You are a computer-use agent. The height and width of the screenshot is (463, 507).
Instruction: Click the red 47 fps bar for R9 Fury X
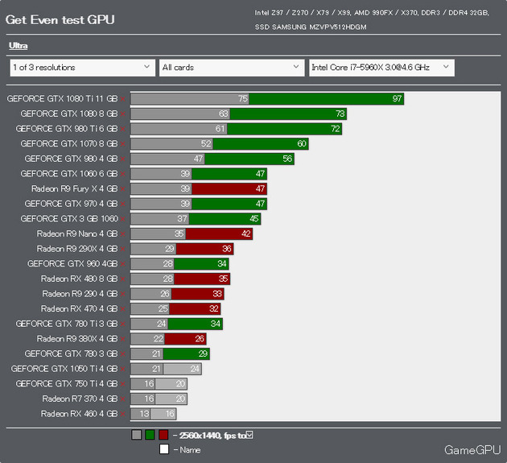tap(229, 188)
